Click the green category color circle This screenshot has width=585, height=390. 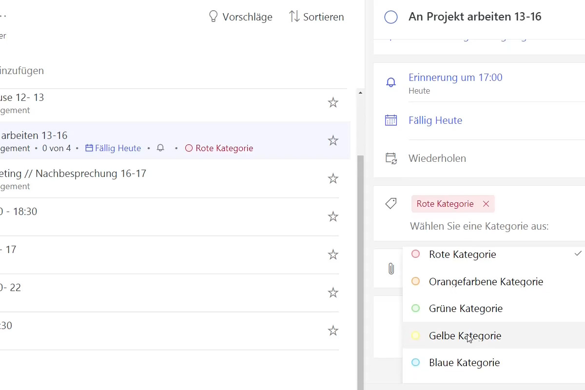point(415,308)
